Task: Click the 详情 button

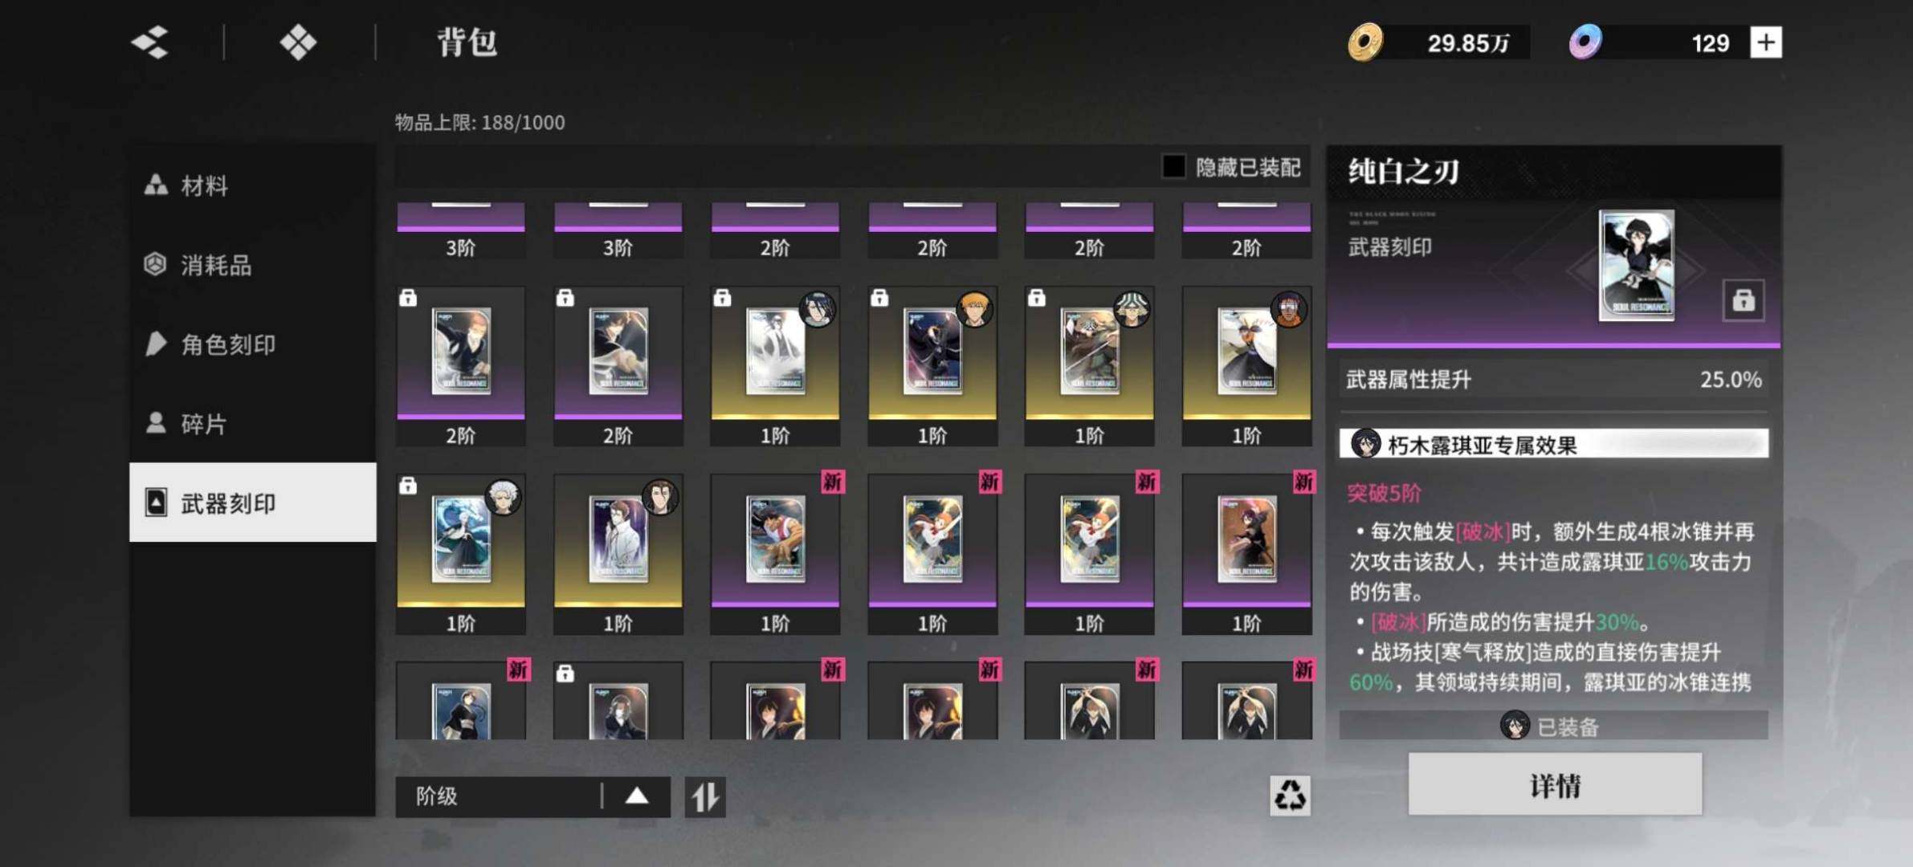Action: click(1555, 784)
